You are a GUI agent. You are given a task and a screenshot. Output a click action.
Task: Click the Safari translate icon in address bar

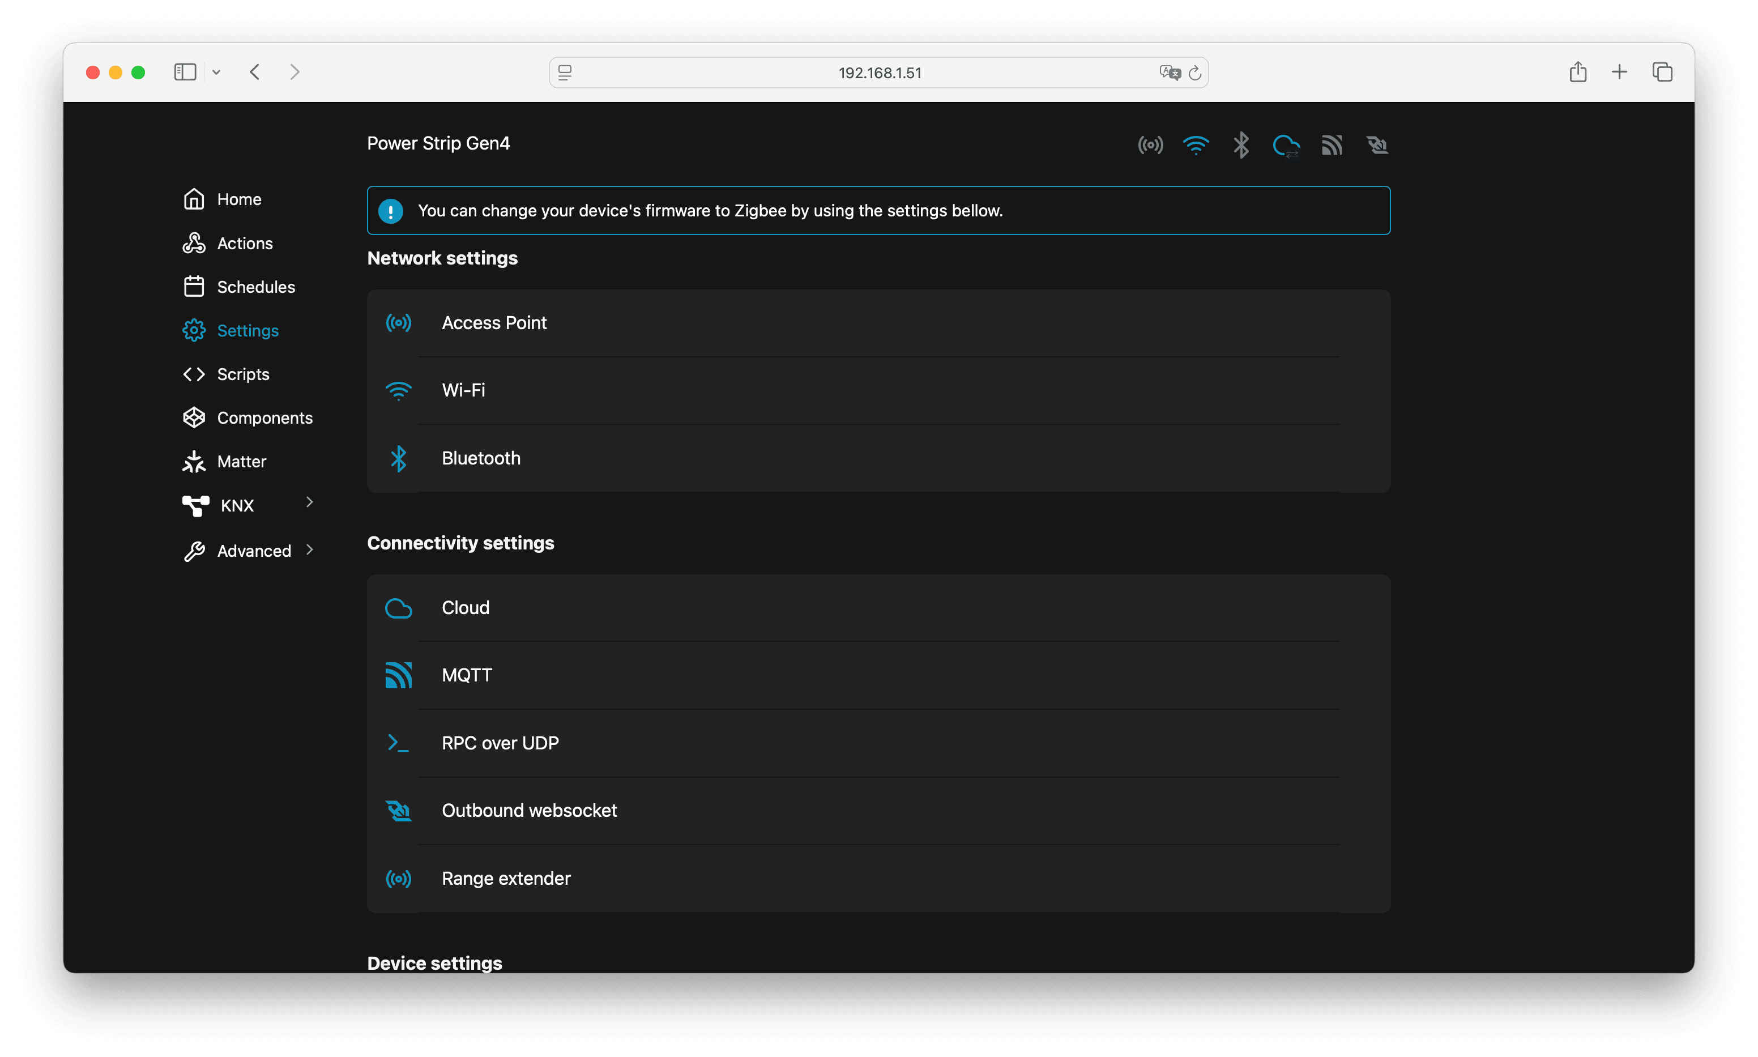point(1169,73)
